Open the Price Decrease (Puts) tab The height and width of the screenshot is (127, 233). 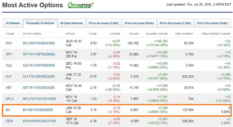[x=212, y=23]
